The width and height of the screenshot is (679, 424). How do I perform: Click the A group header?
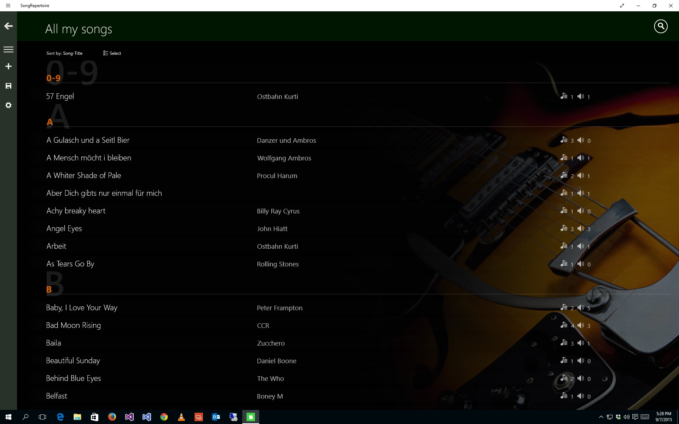tap(50, 122)
